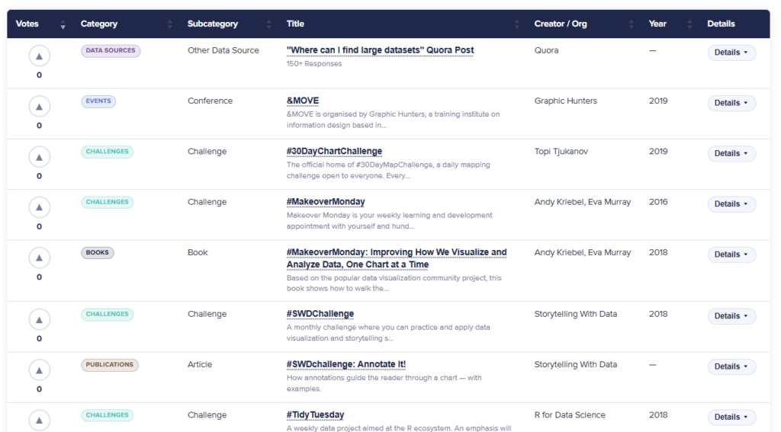This screenshot has height=432, width=781.
Task: Upvote the #MakeoverMonday challenge entry
Action: coord(40,207)
